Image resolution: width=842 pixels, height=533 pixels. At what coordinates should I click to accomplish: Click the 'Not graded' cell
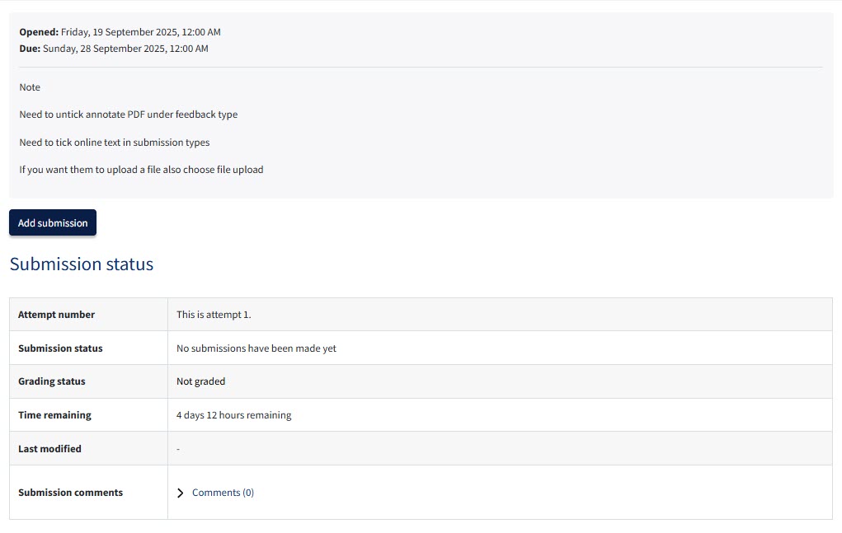(200, 381)
